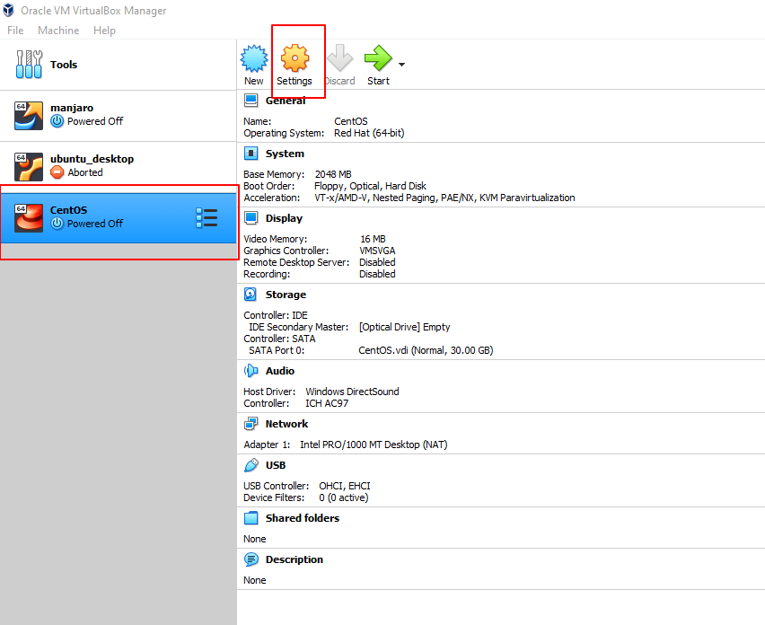765x625 pixels.
Task: Click the Intel PRO/1000 MT Desktop (NAT) adapter
Action: 374,445
